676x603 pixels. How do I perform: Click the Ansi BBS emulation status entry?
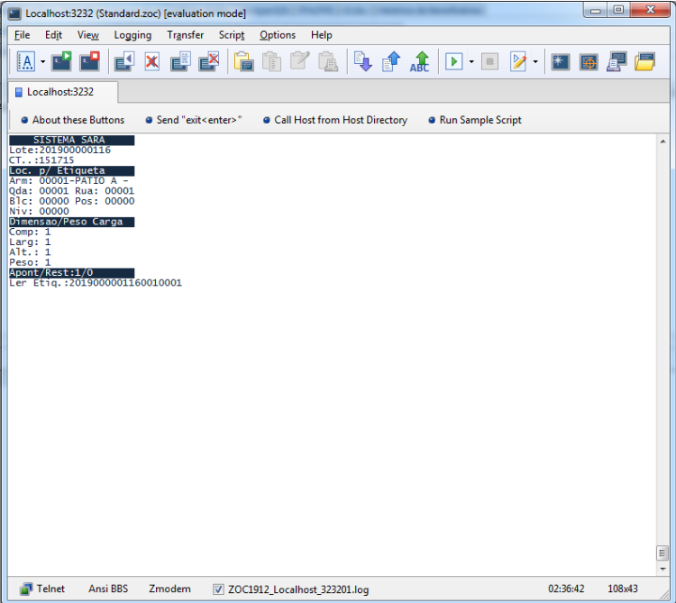108,589
